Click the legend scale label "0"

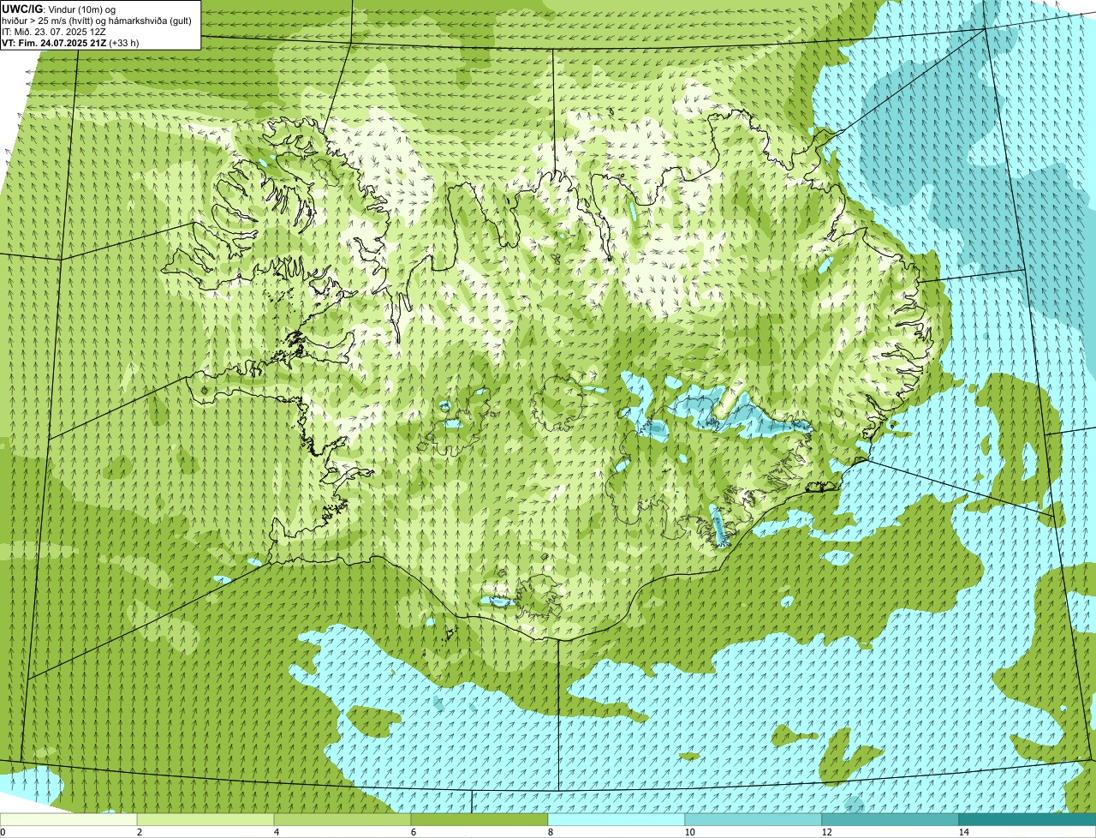coord(3,832)
